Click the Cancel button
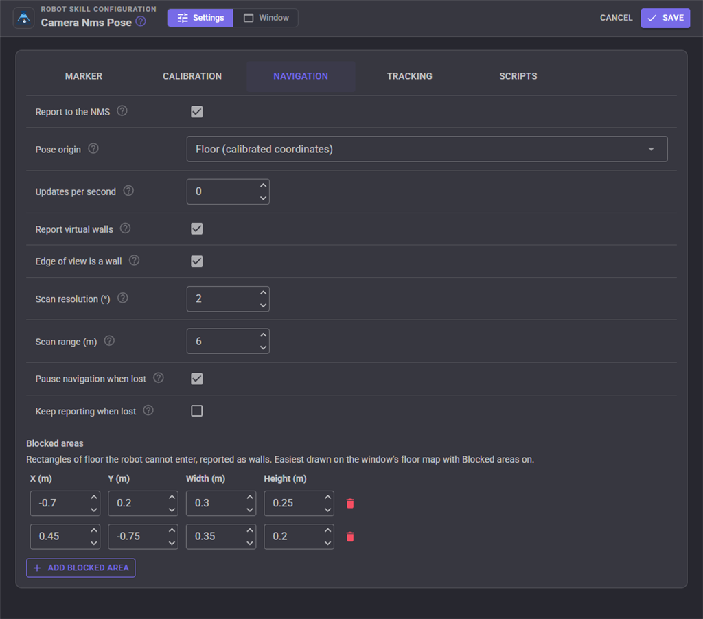This screenshot has width=703, height=619. pos(616,18)
